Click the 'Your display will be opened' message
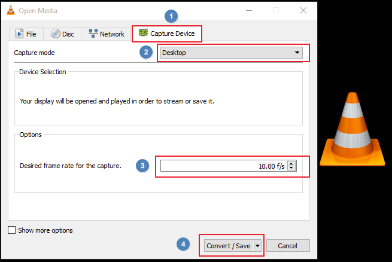This screenshot has height=262, width=392. tap(117, 101)
